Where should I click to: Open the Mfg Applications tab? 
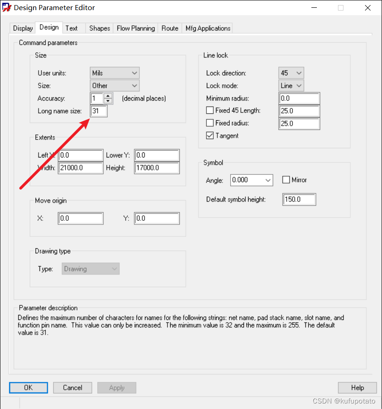coord(207,28)
